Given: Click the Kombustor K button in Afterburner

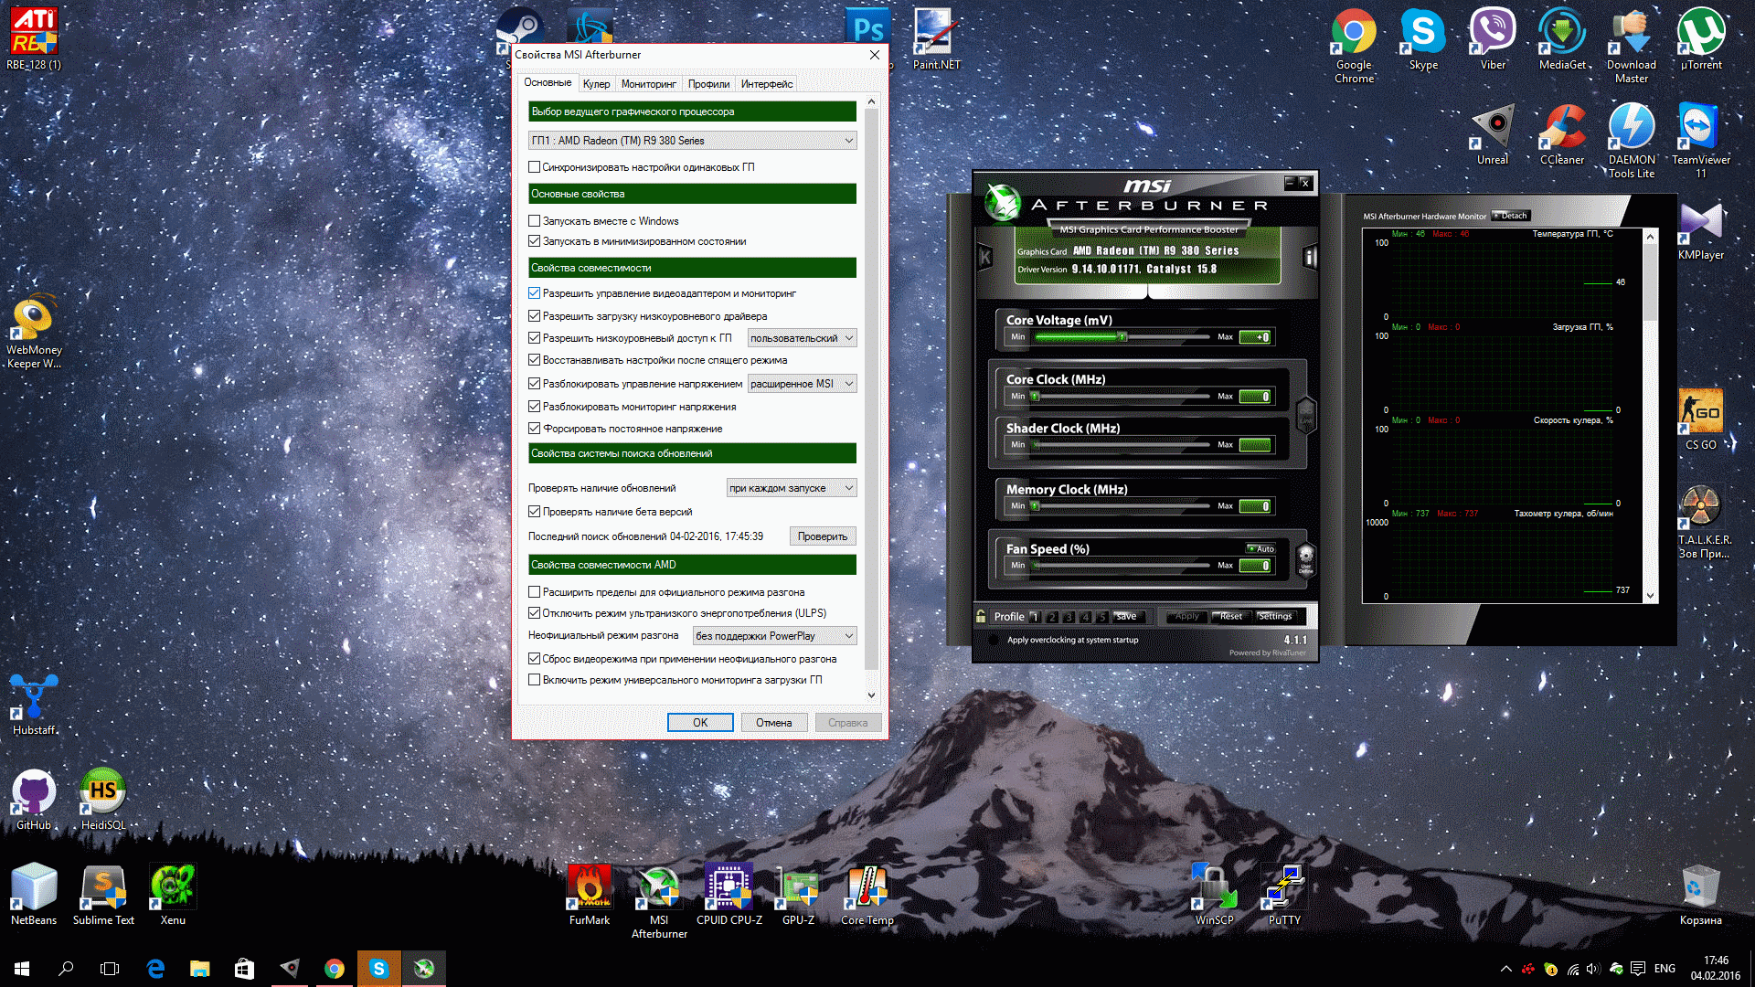Looking at the screenshot, I should coord(985,258).
